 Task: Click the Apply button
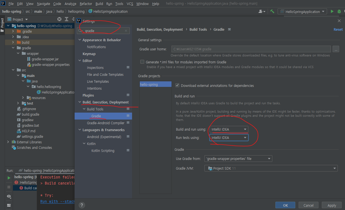(332, 205)
